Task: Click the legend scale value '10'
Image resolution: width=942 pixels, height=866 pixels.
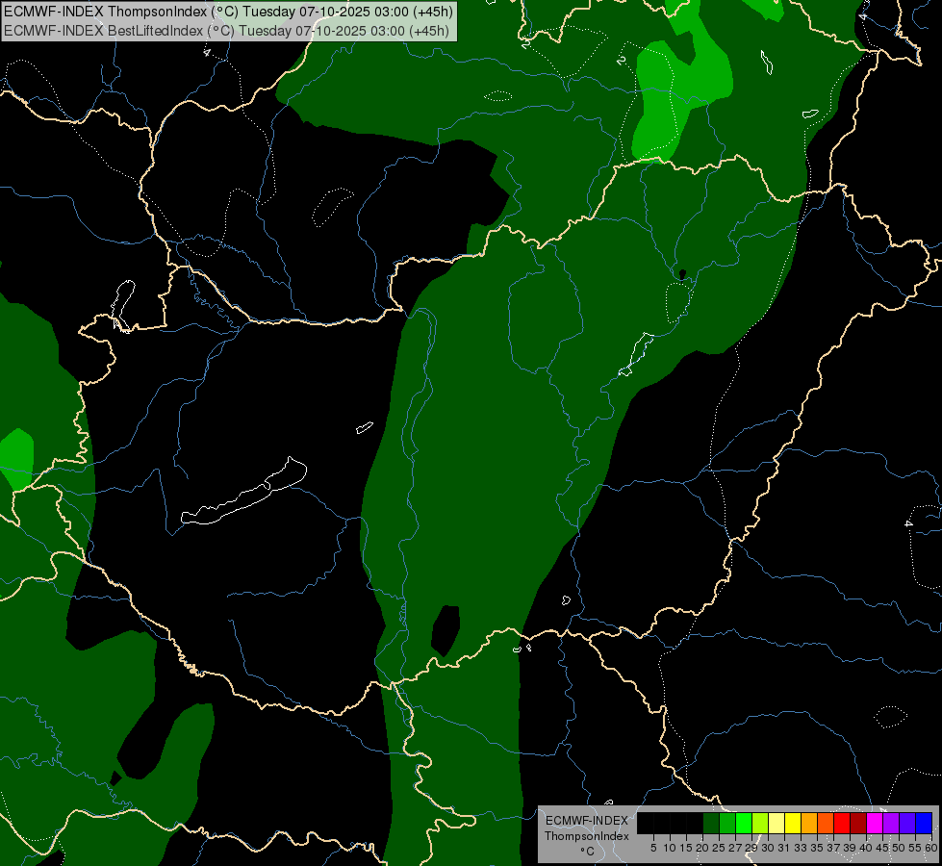Action: click(x=670, y=848)
